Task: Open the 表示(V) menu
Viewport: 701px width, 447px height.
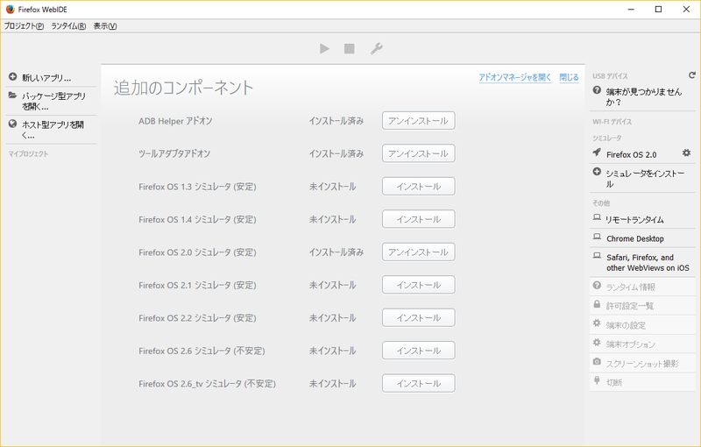Action: 105,26
